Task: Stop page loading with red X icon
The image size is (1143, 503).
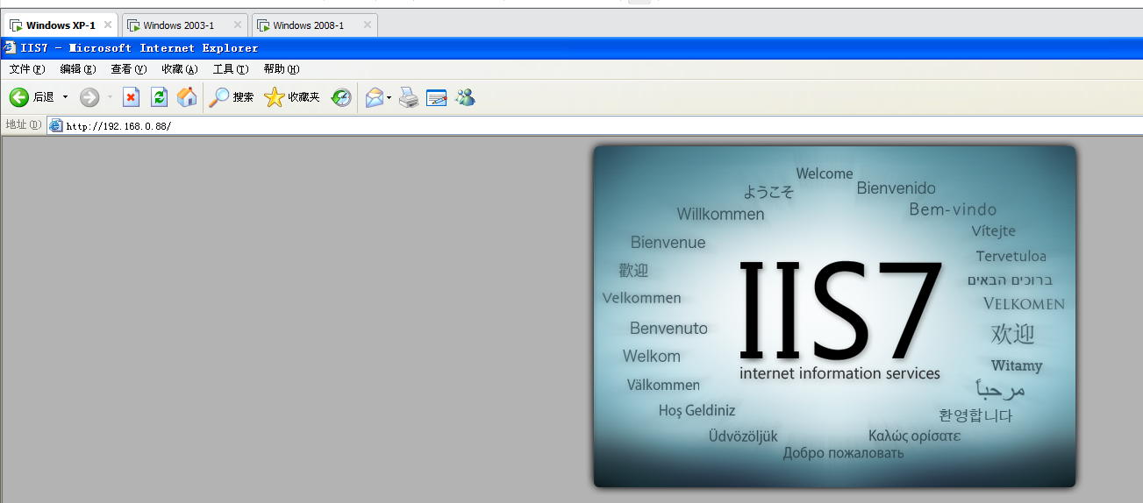Action: tap(131, 97)
